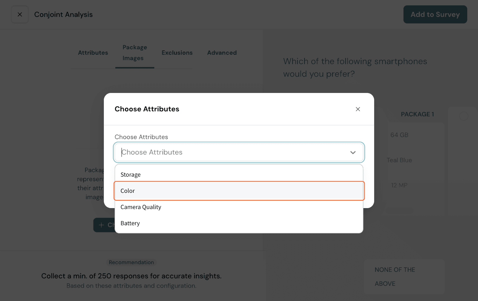Select the radio circle beside Package 1
This screenshot has height=301, width=478.
(463, 116)
